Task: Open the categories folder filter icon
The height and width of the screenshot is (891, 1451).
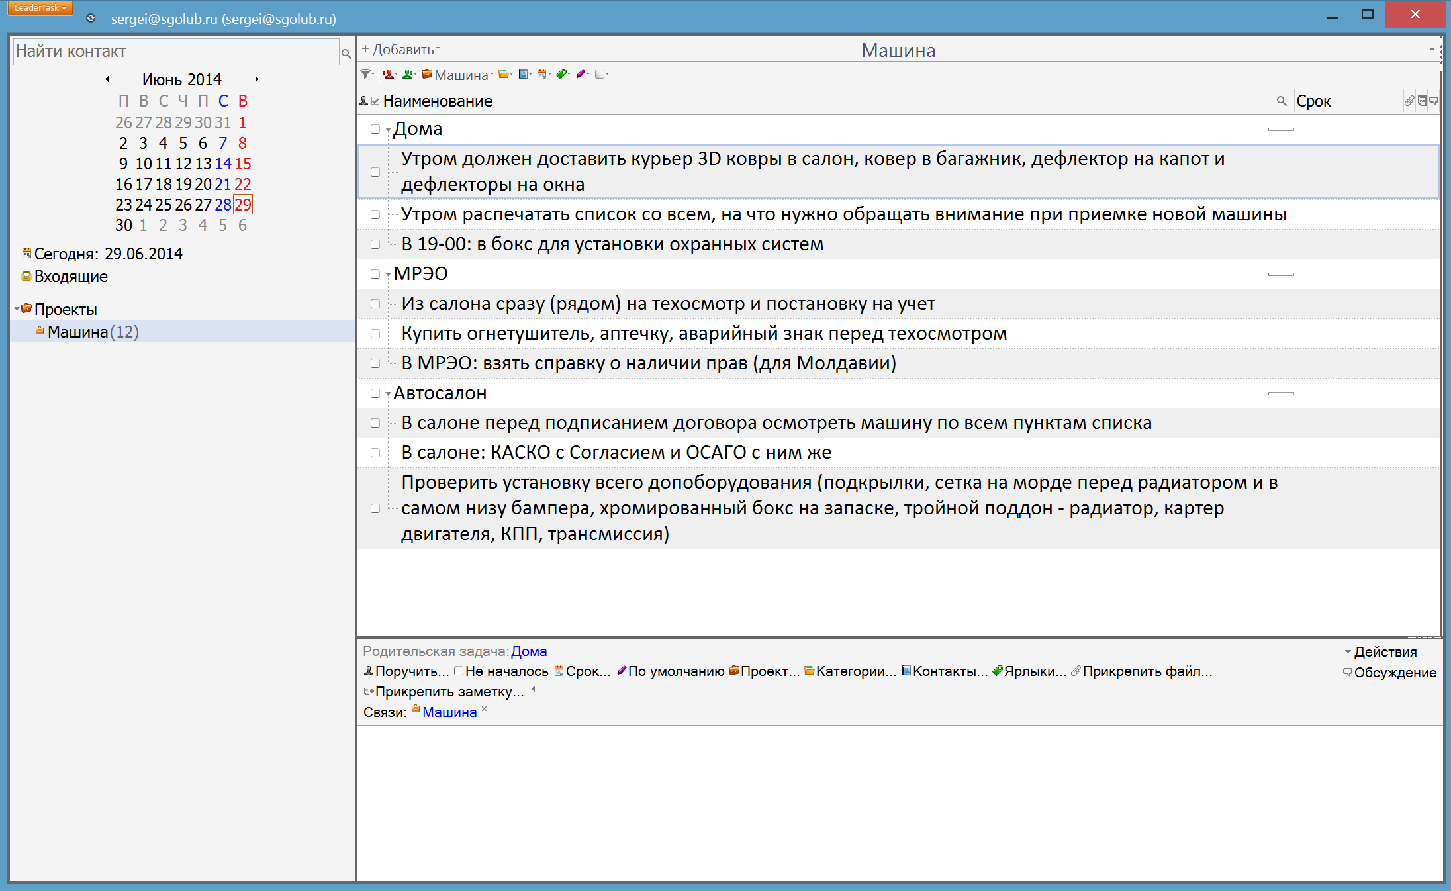Action: tap(504, 74)
